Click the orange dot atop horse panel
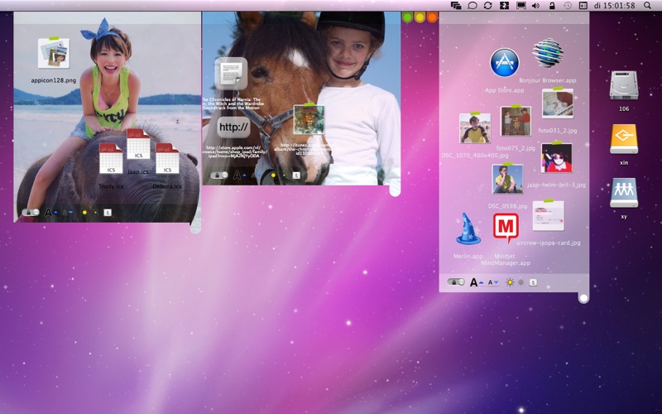This screenshot has width=662, height=414. point(432,17)
